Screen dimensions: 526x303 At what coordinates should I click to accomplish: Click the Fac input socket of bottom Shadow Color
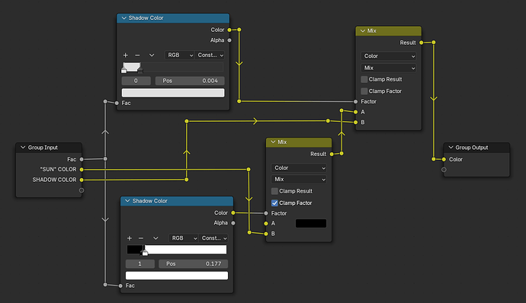pos(120,285)
